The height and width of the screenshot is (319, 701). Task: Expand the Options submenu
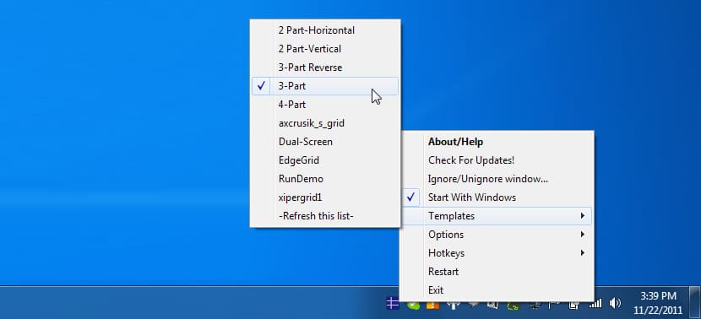point(497,235)
